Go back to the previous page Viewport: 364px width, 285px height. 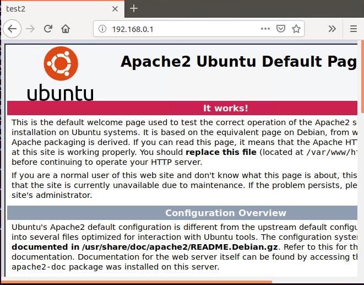tap(12, 29)
